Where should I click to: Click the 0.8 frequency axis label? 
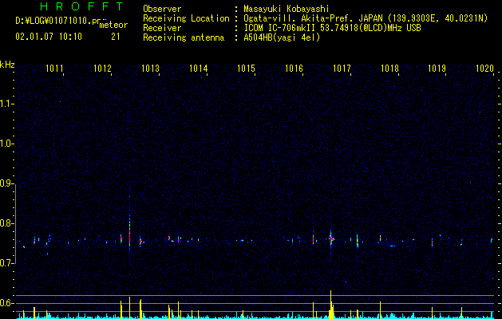tap(6, 223)
